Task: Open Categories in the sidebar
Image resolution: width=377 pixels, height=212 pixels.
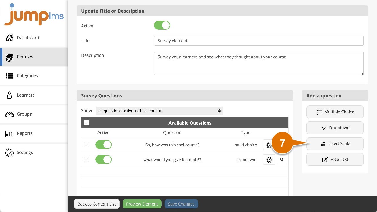Action: [x=34, y=76]
